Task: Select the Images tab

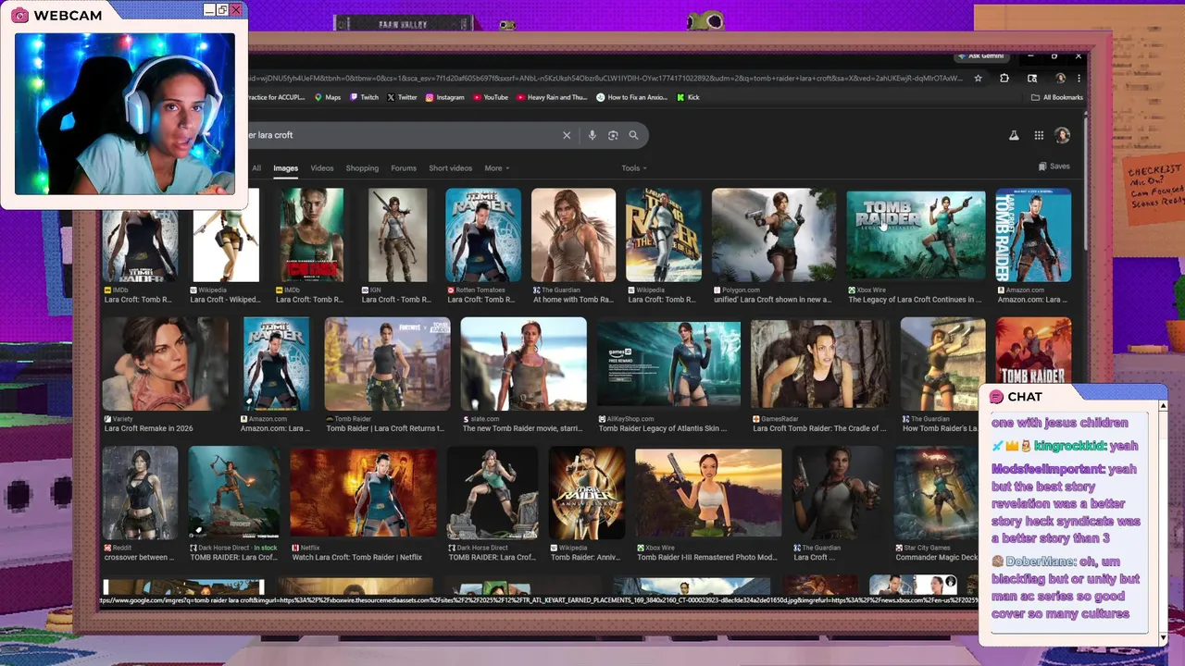Action: [285, 168]
